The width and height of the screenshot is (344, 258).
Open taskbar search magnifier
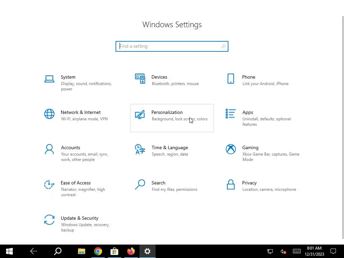58,251
